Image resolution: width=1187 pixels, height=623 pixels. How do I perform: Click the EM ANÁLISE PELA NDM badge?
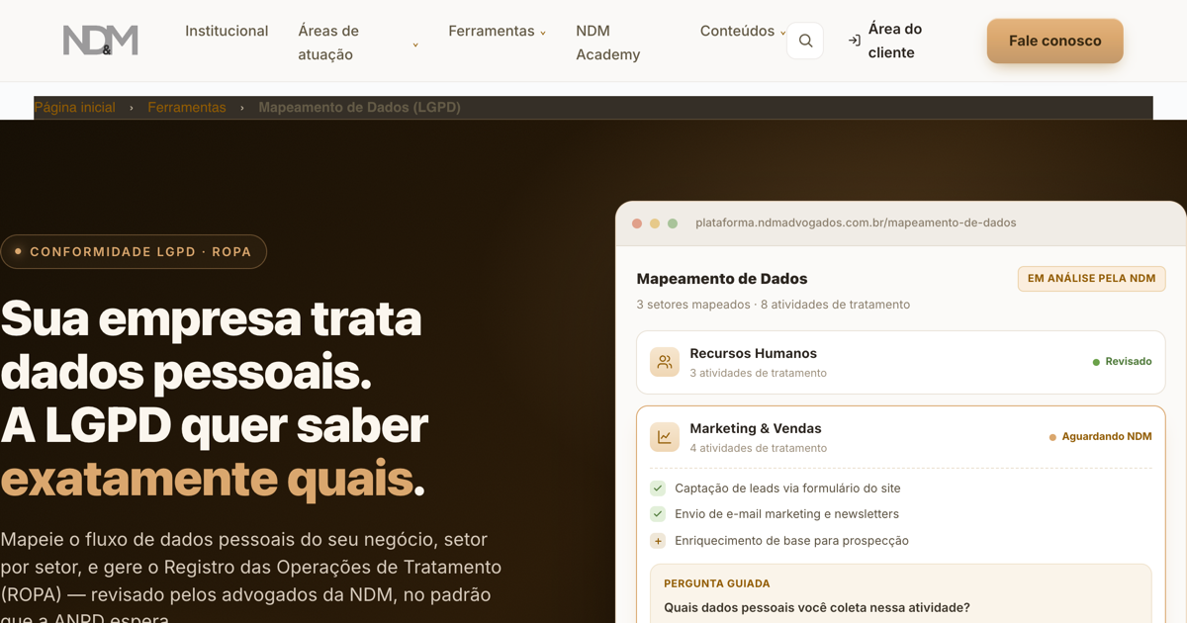pyautogui.click(x=1091, y=278)
